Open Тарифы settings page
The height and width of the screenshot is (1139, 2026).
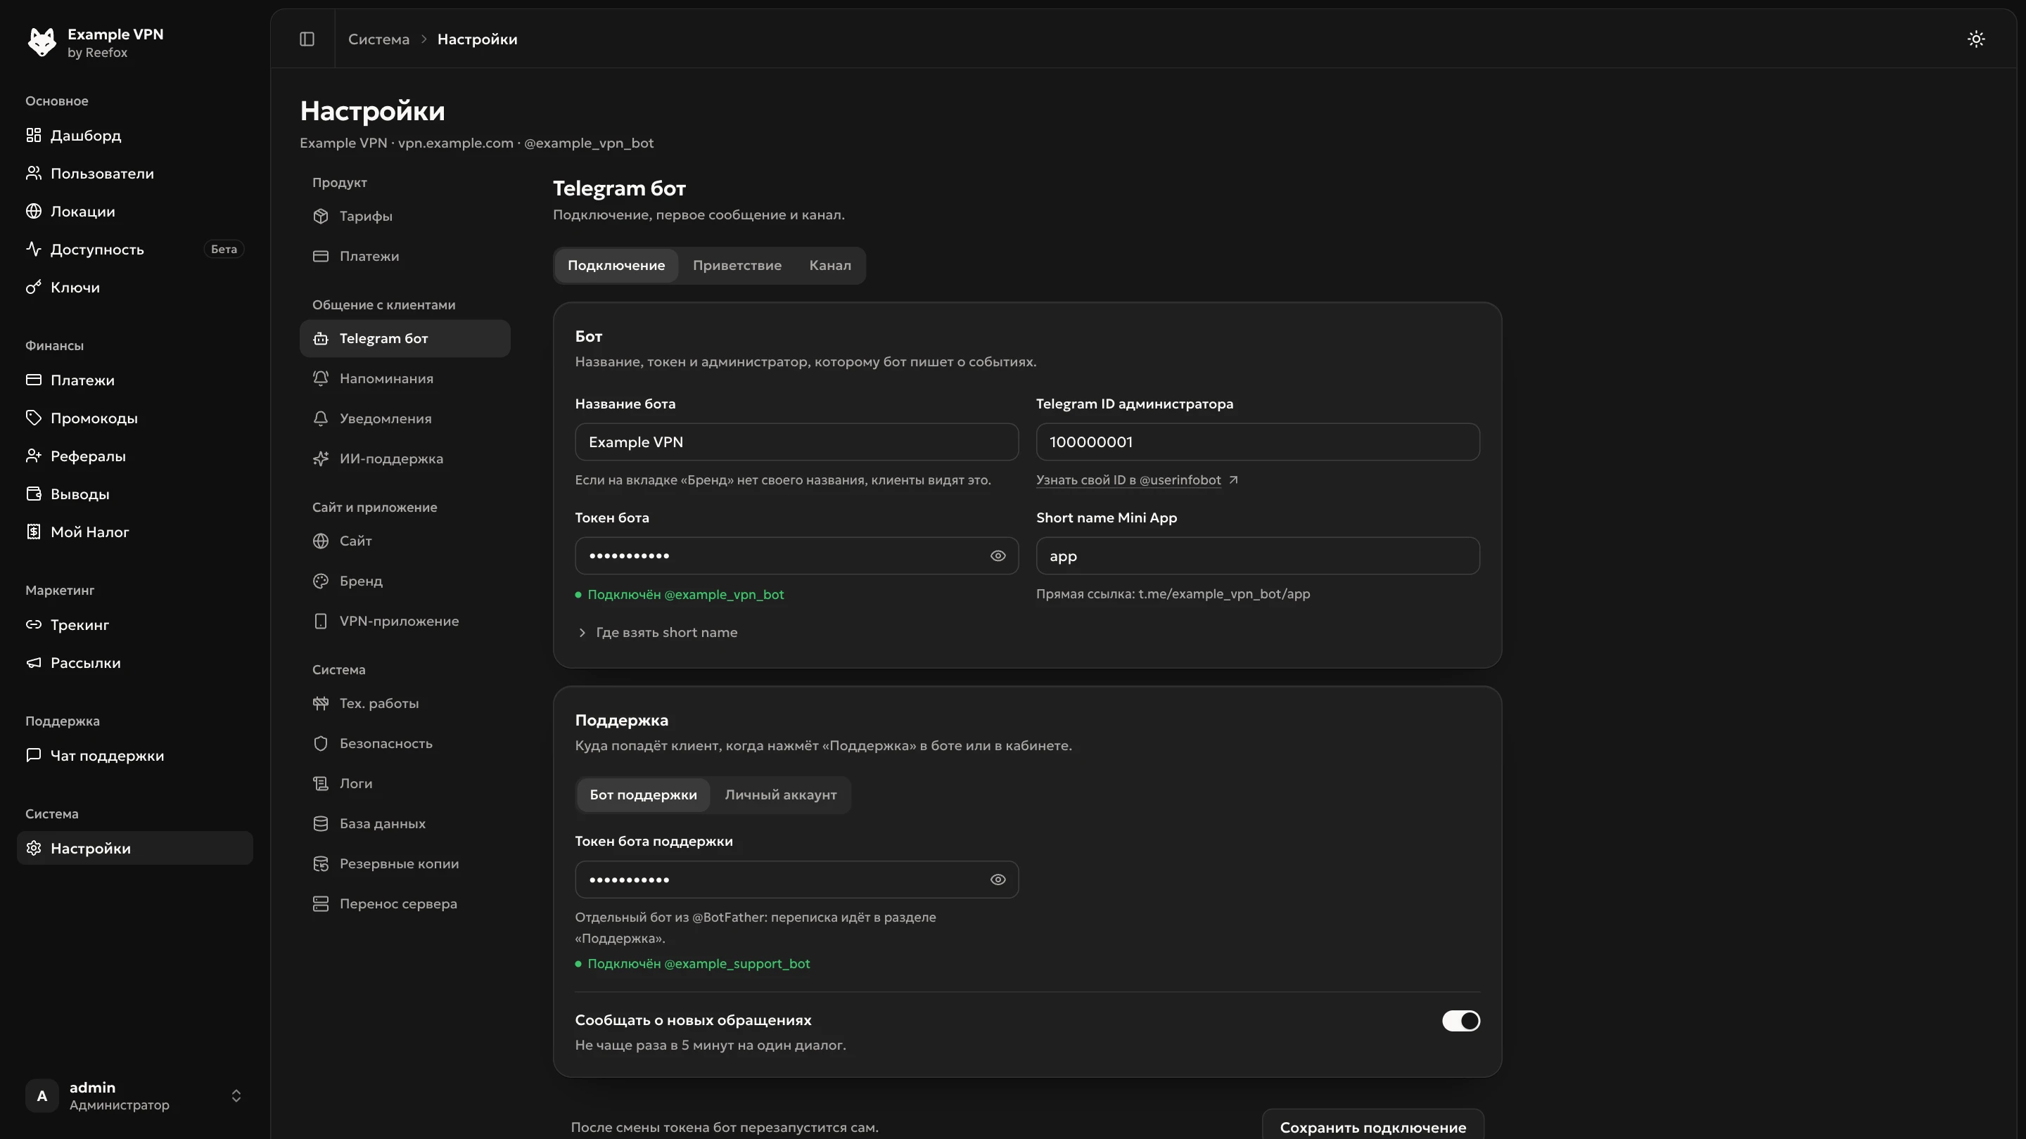coord(404,216)
